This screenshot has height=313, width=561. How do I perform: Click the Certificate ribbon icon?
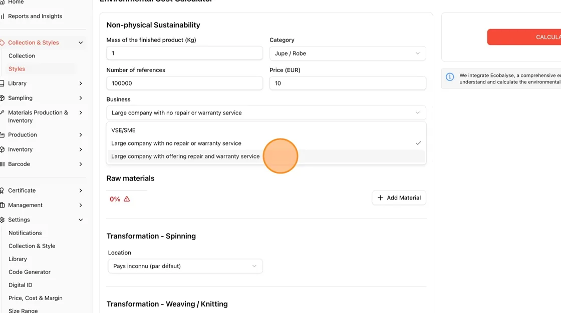[2, 190]
